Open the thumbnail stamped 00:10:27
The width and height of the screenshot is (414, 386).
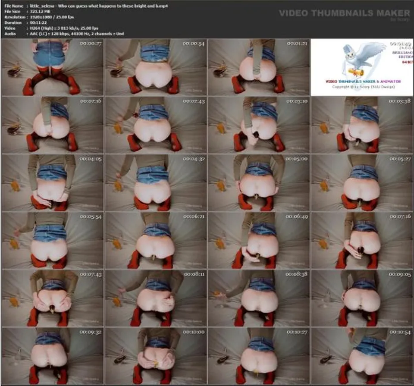click(x=259, y=356)
